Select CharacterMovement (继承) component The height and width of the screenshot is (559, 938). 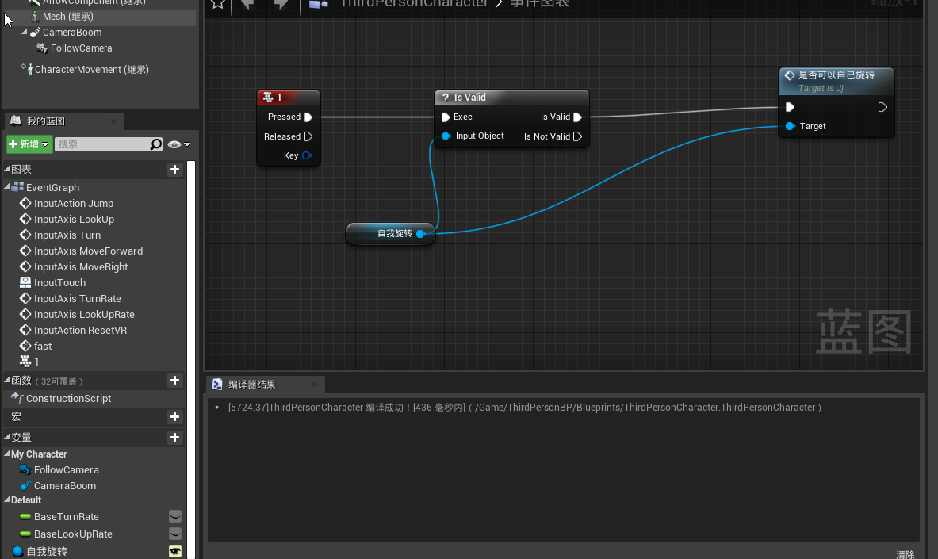pyautogui.click(x=91, y=70)
